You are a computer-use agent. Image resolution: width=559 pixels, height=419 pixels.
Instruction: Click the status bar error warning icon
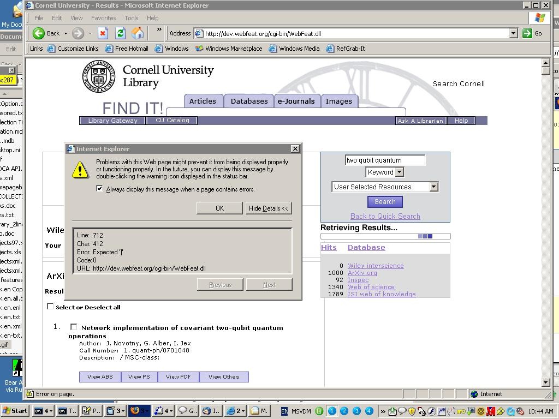(x=31, y=394)
